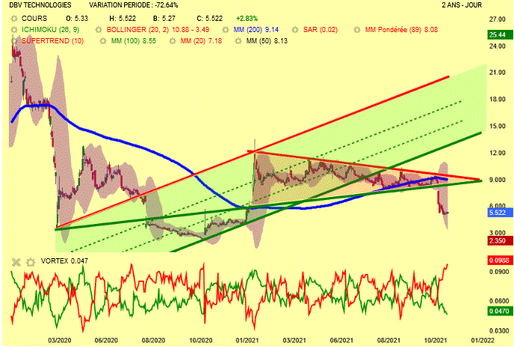Open settings gear next to SUPERTREND
The image size is (514, 347).
coord(13,41)
